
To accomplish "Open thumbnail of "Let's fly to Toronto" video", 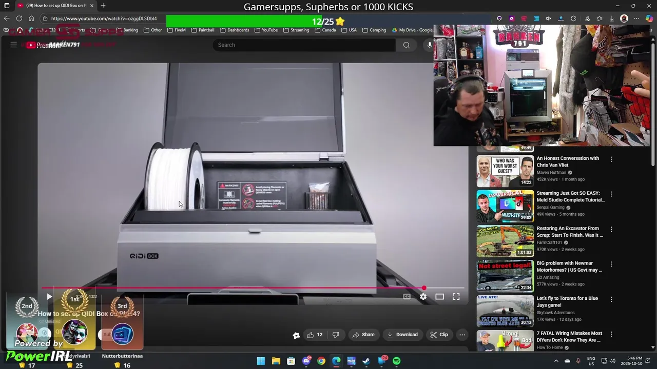I will pyautogui.click(x=505, y=311).
